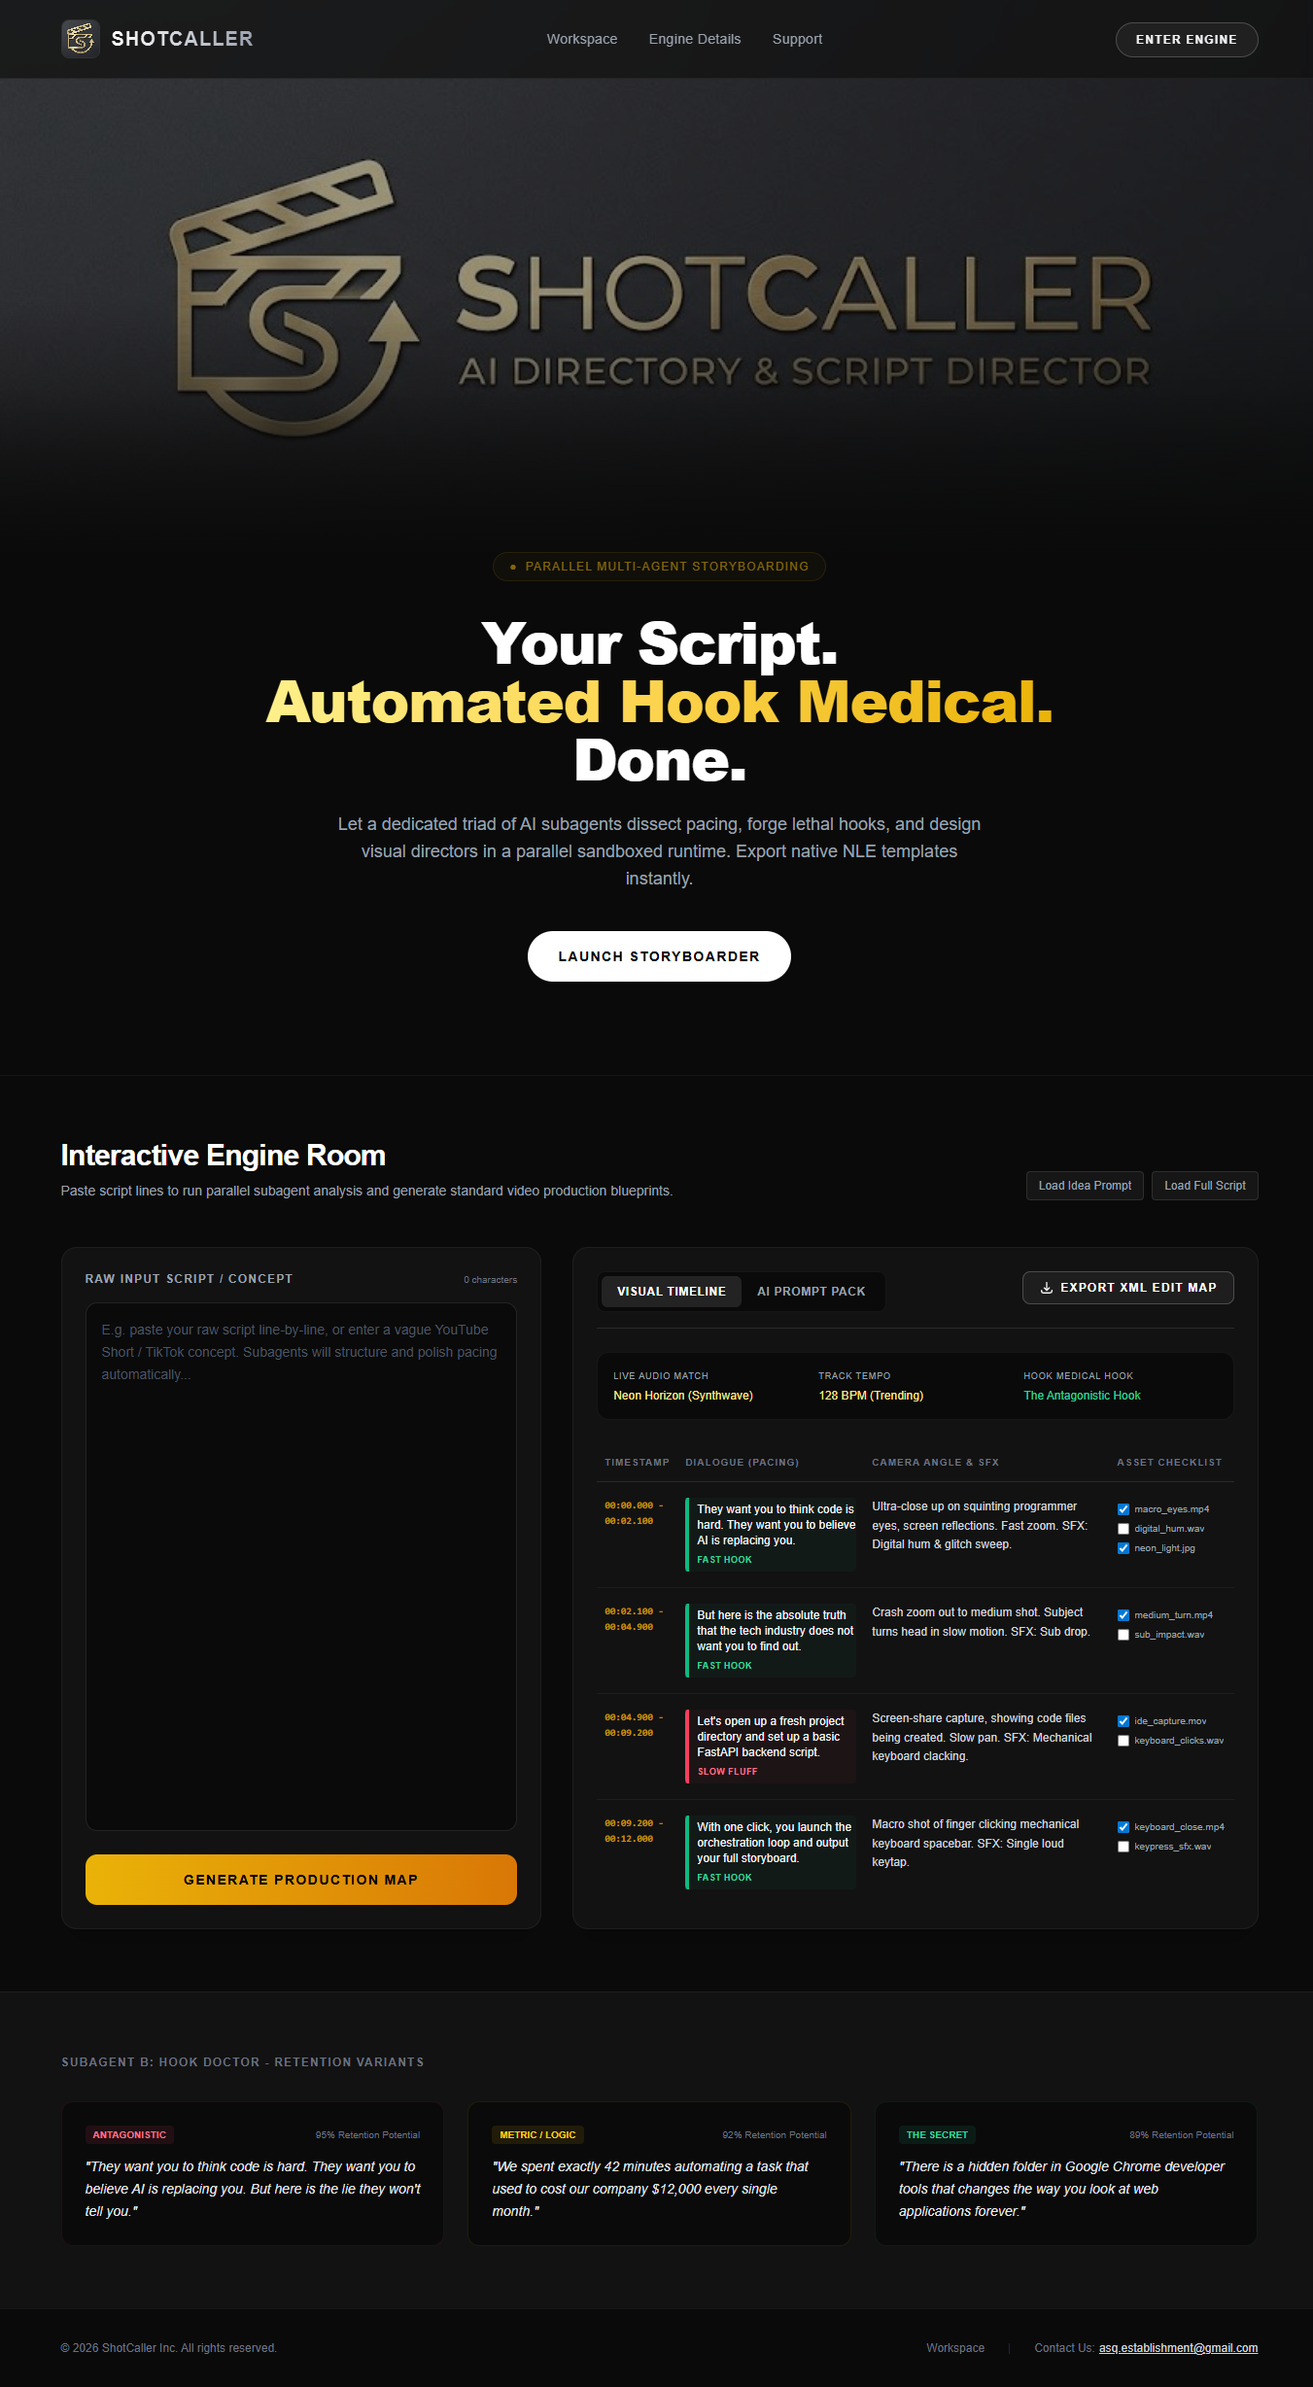Screen dimensions: 1313x2387
Task: Click timestamp 00:02.100 - 00:04.900
Action: [x=634, y=1619]
